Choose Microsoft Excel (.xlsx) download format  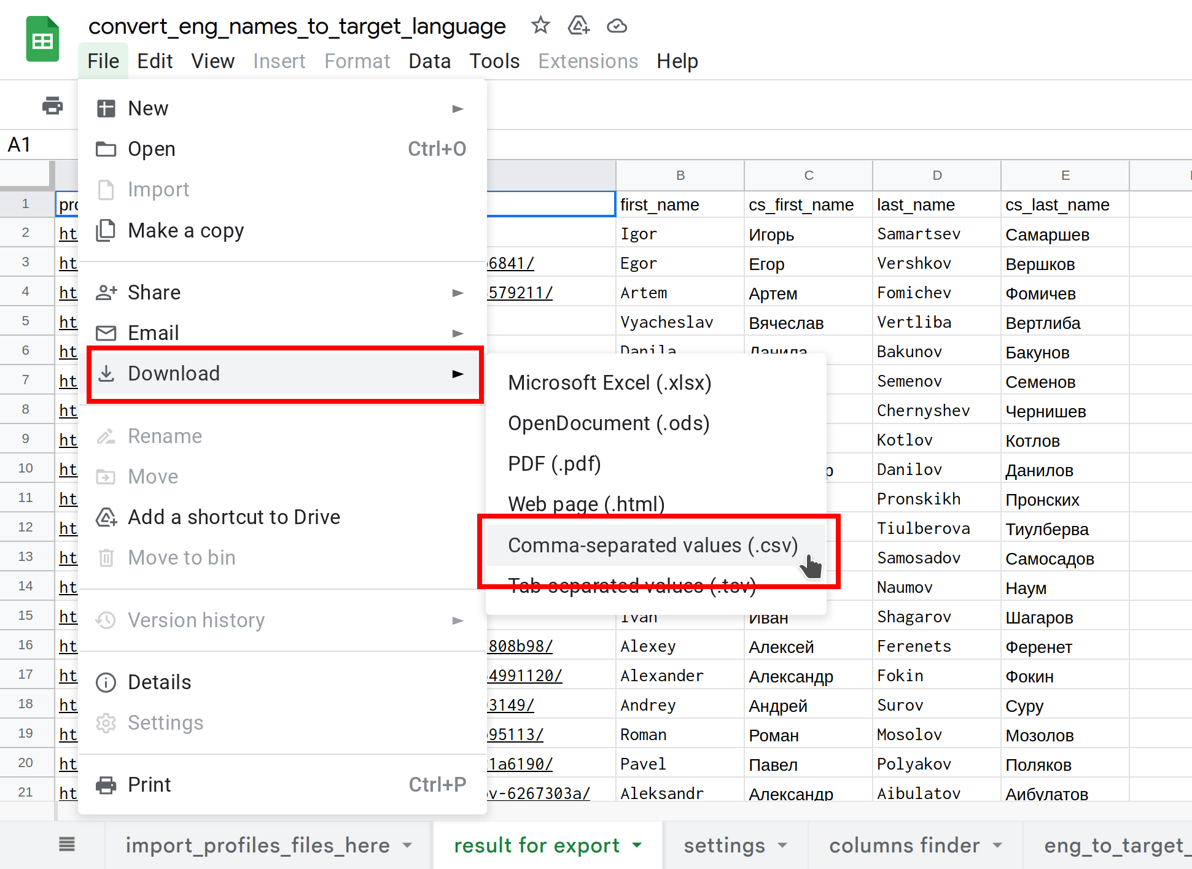(x=609, y=383)
